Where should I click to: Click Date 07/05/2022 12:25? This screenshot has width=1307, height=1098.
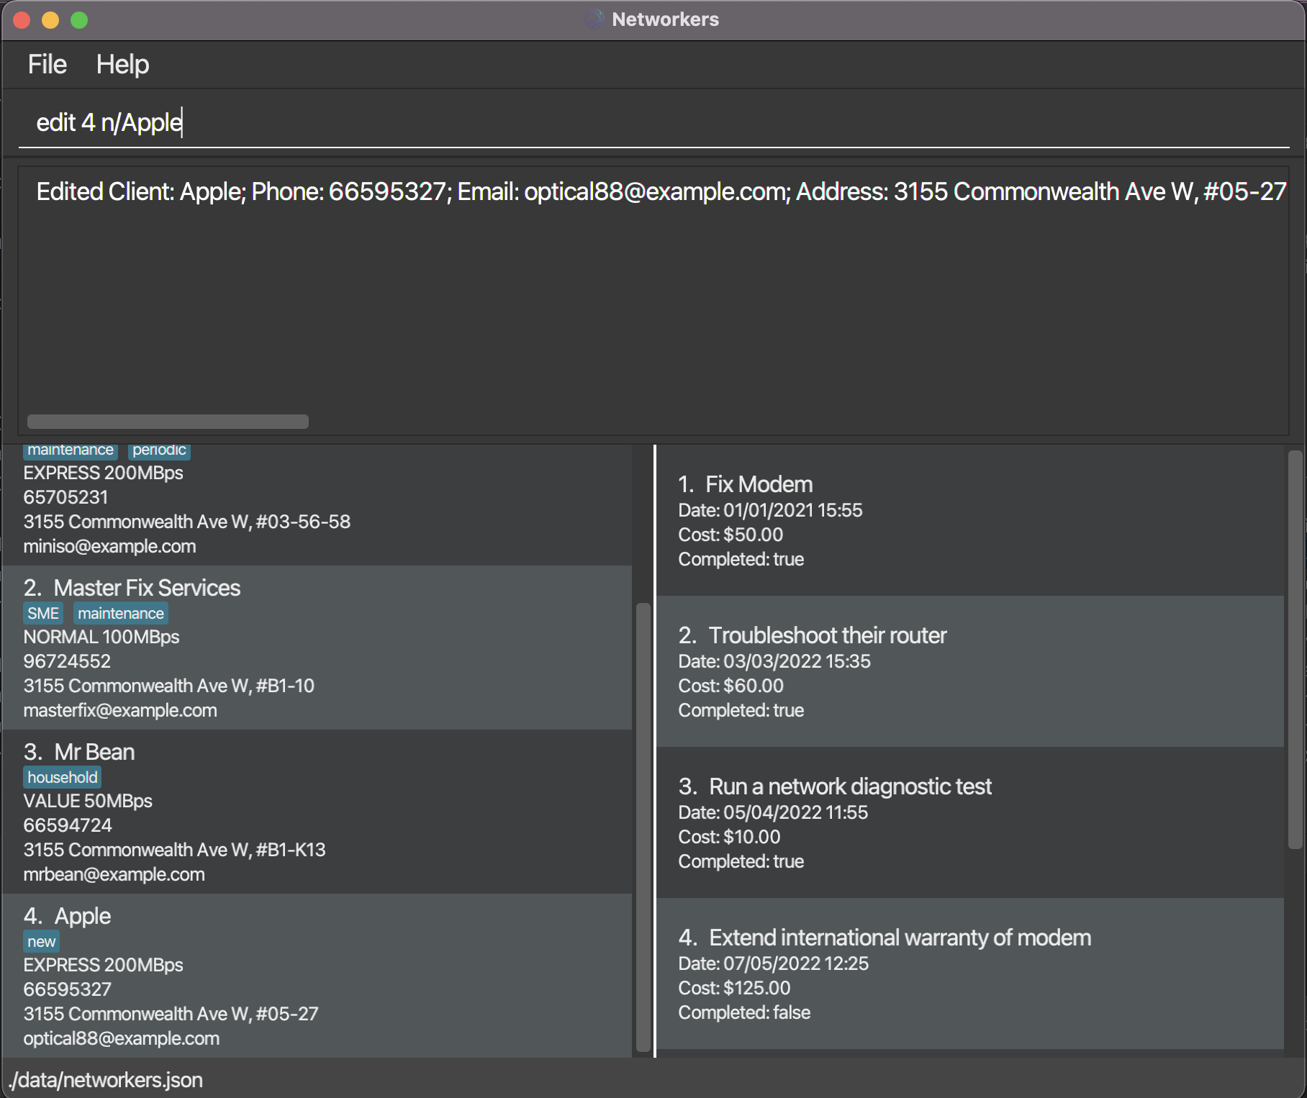click(x=774, y=963)
